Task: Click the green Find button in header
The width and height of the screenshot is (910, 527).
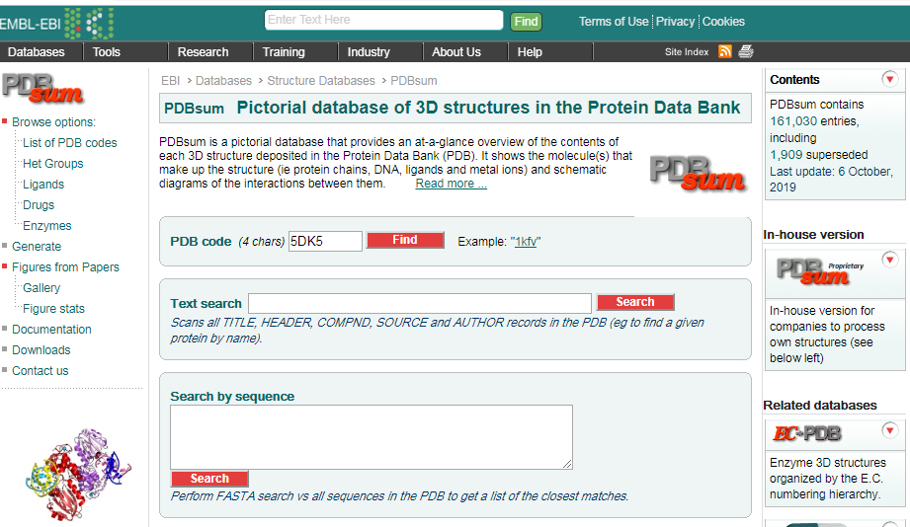Action: [526, 22]
